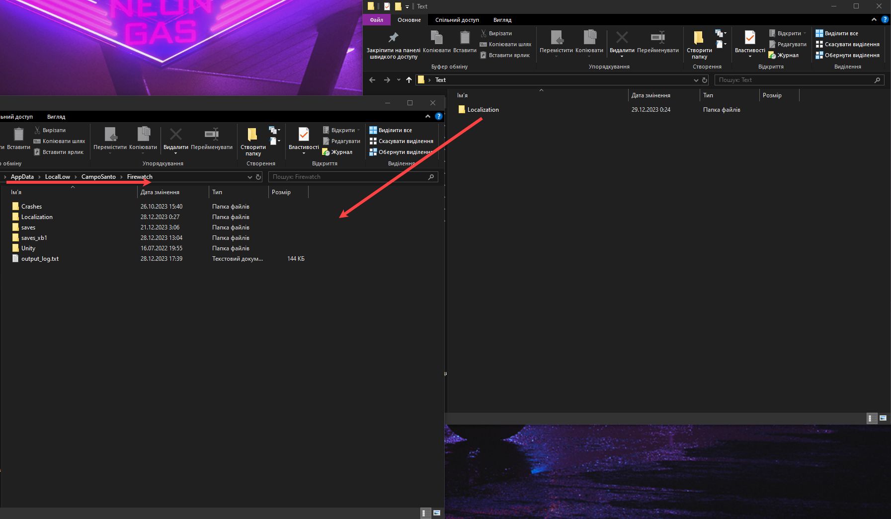The width and height of the screenshot is (891, 519).
Task: Click Видалити in Text window ribbon
Action: [622, 43]
